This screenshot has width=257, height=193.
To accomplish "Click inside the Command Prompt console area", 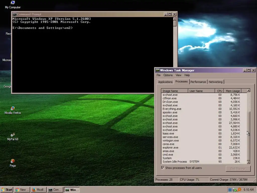I will 93,55.
